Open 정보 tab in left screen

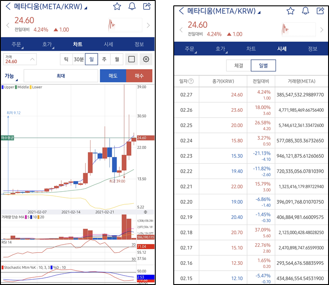pos(139,44)
